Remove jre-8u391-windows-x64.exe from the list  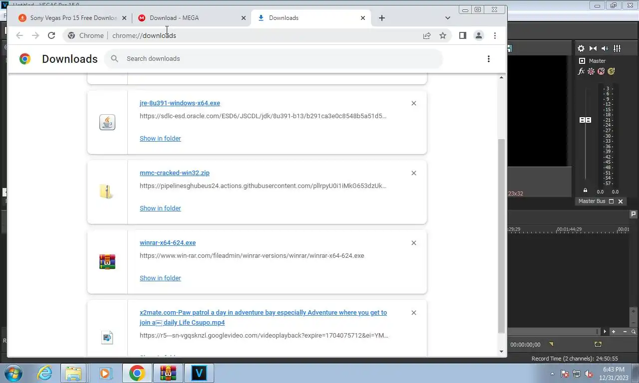[414, 103]
